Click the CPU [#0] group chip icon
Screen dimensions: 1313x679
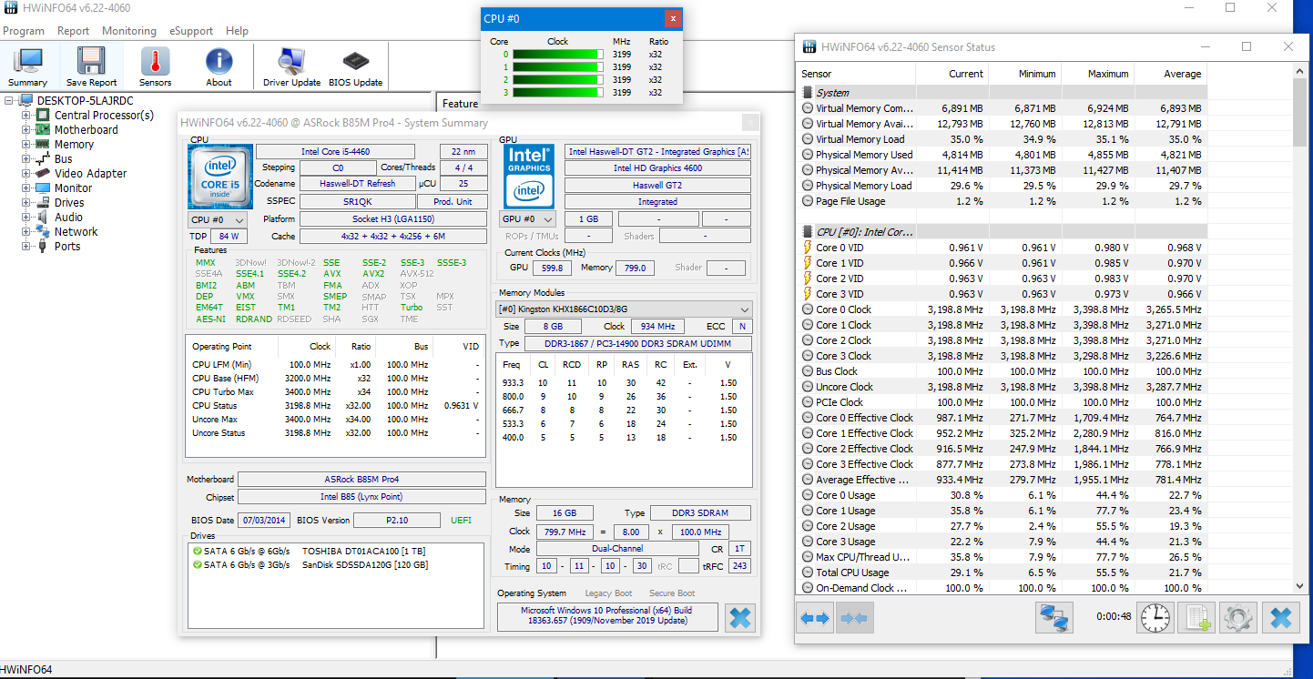click(x=807, y=232)
